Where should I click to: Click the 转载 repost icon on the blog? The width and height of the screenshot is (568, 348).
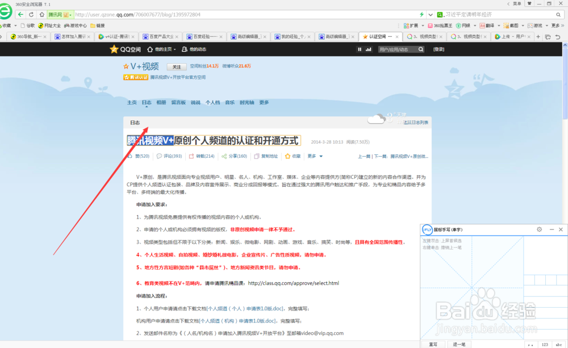(x=191, y=156)
